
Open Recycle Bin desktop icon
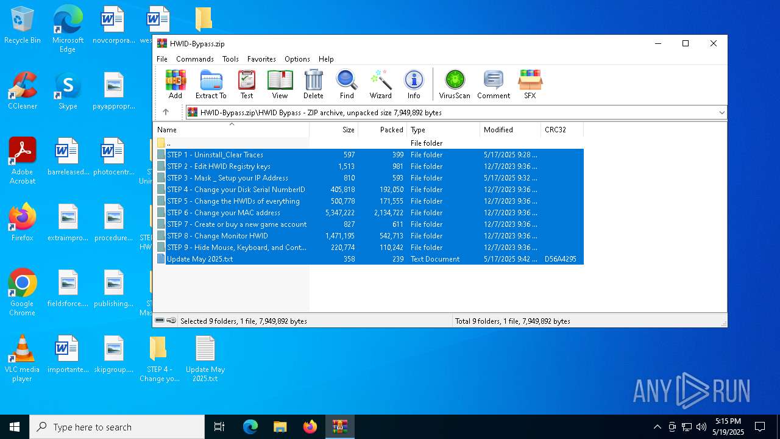pos(23,26)
